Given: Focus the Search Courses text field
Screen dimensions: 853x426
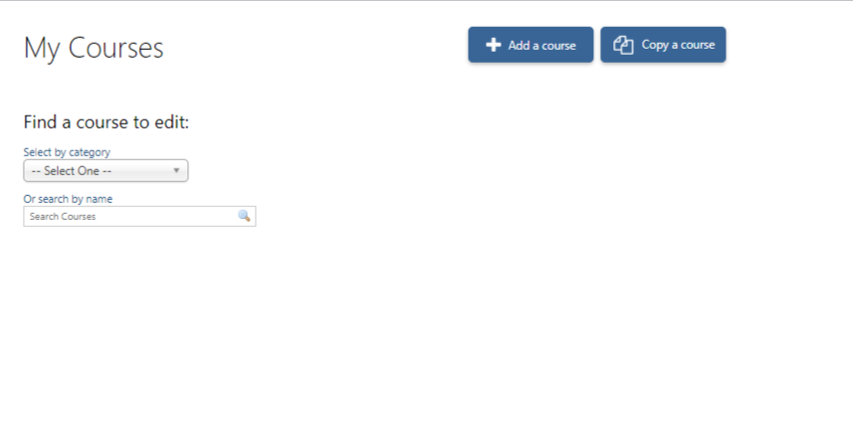Looking at the screenshot, I should pyautogui.click(x=139, y=216).
